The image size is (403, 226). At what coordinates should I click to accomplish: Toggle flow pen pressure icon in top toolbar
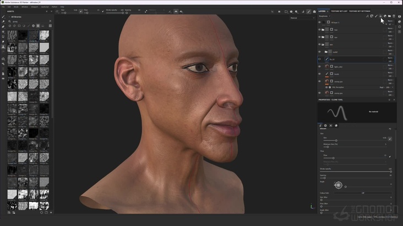[103, 12]
